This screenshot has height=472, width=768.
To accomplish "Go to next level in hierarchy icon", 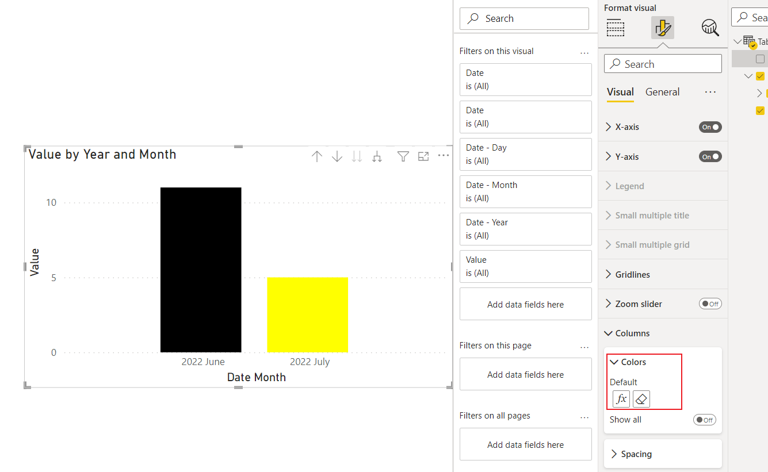I will coord(357,156).
